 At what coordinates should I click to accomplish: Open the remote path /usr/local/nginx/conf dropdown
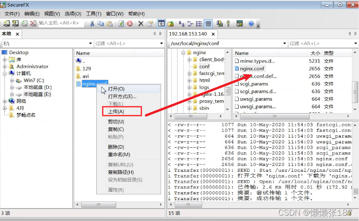(284, 43)
